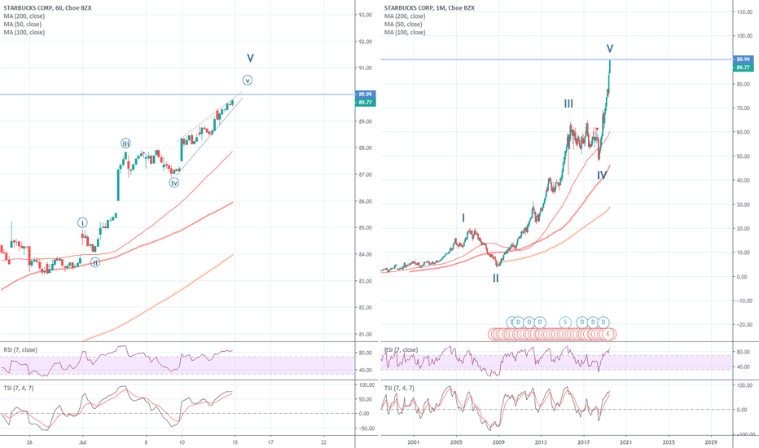Select blue horizontal line on hourly chart

tap(178, 94)
